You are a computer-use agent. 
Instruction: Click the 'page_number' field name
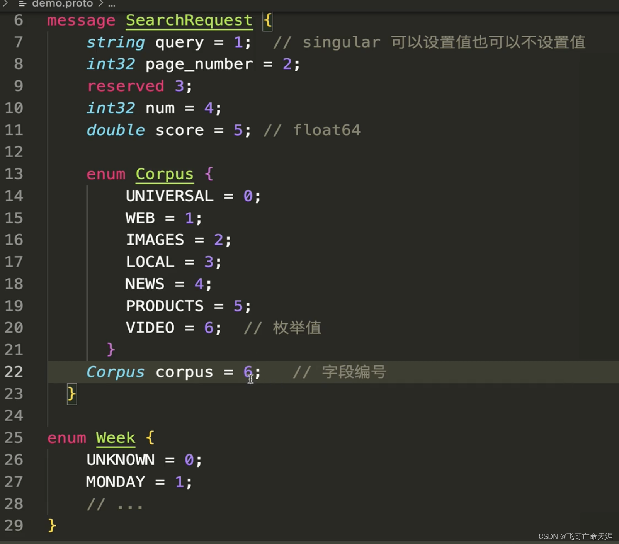199,65
